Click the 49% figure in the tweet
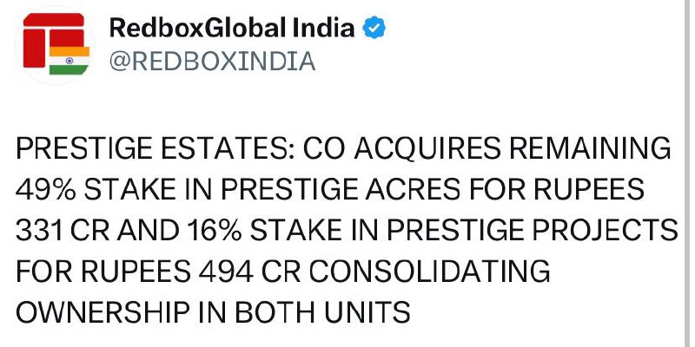 pyautogui.click(x=46, y=190)
